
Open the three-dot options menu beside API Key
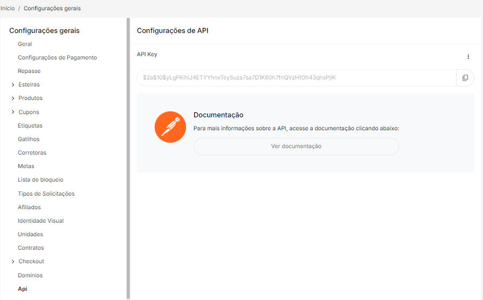click(x=468, y=57)
